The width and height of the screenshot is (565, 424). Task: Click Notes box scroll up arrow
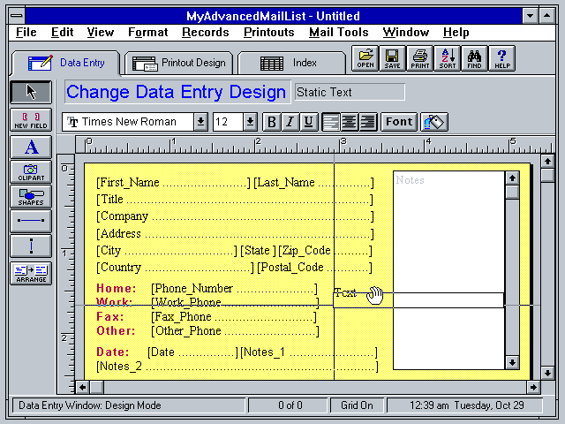[512, 178]
